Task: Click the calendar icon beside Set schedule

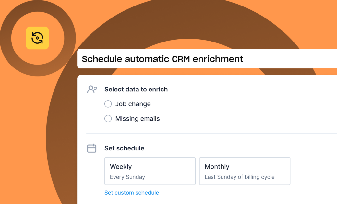Action: tap(92, 148)
